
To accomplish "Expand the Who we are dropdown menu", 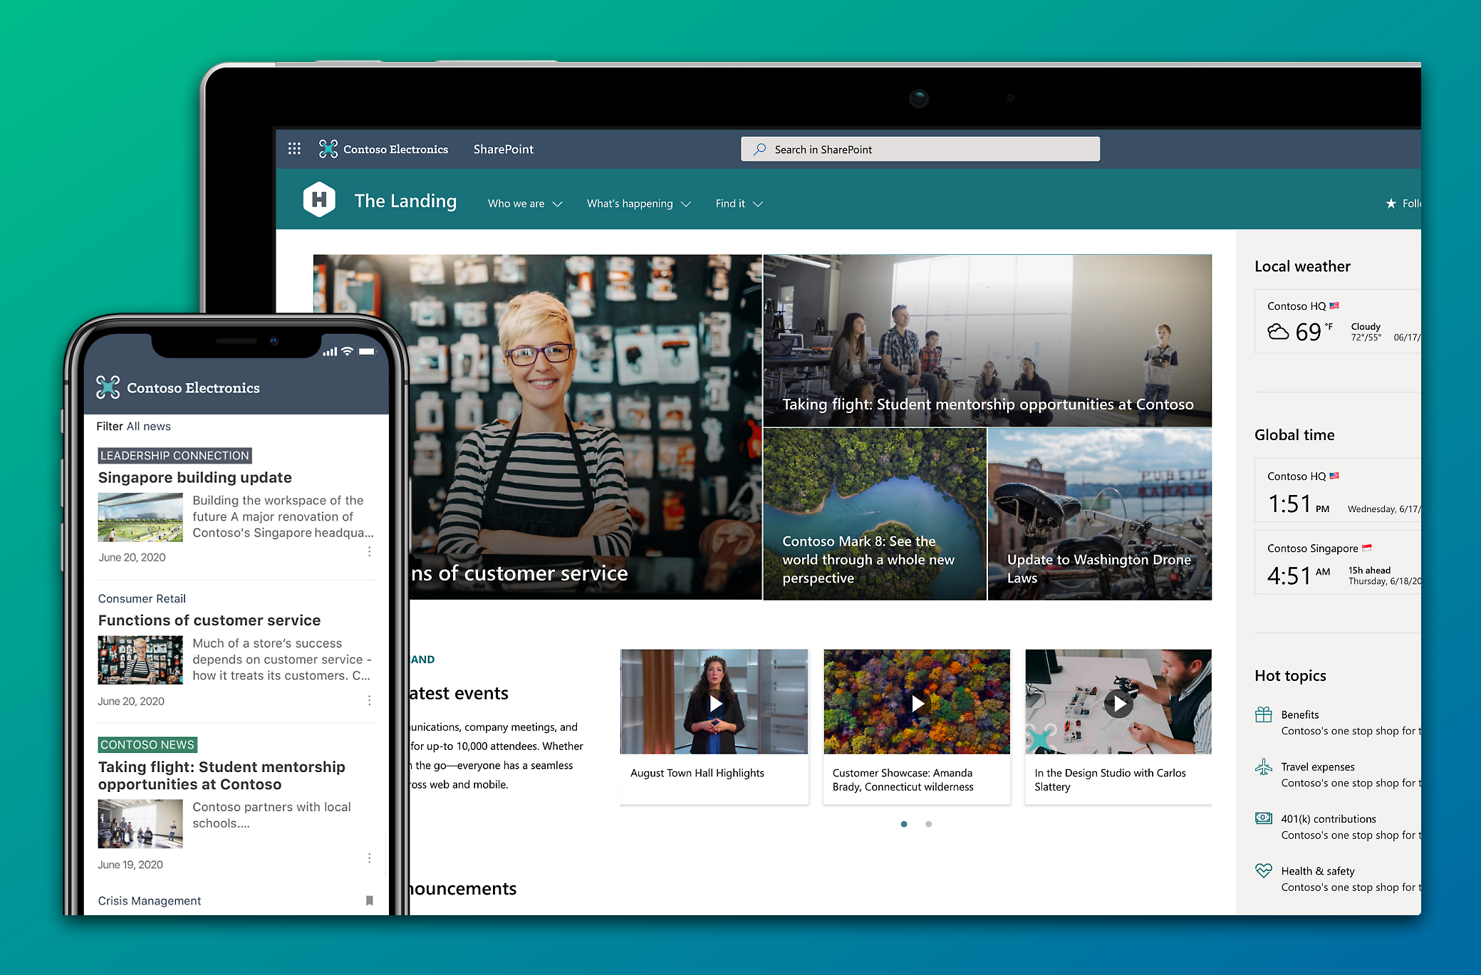I will point(524,204).
